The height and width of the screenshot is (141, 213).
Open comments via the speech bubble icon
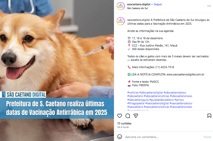128,116
